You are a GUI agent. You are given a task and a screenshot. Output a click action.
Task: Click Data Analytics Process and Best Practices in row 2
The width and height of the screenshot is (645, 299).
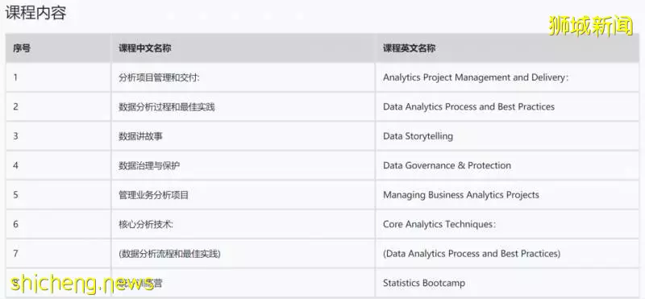pos(468,107)
